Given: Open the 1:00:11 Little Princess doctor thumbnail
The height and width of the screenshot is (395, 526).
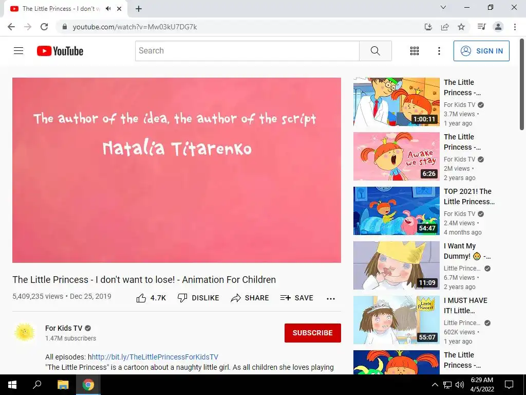Looking at the screenshot, I should [396, 102].
